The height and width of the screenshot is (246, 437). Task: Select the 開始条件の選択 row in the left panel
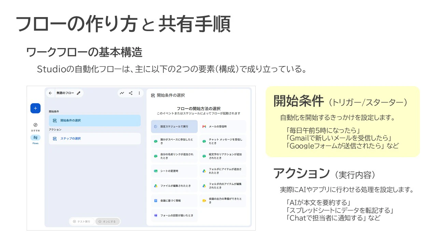pos(95,121)
